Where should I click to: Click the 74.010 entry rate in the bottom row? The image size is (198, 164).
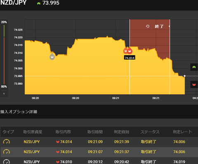66,162
